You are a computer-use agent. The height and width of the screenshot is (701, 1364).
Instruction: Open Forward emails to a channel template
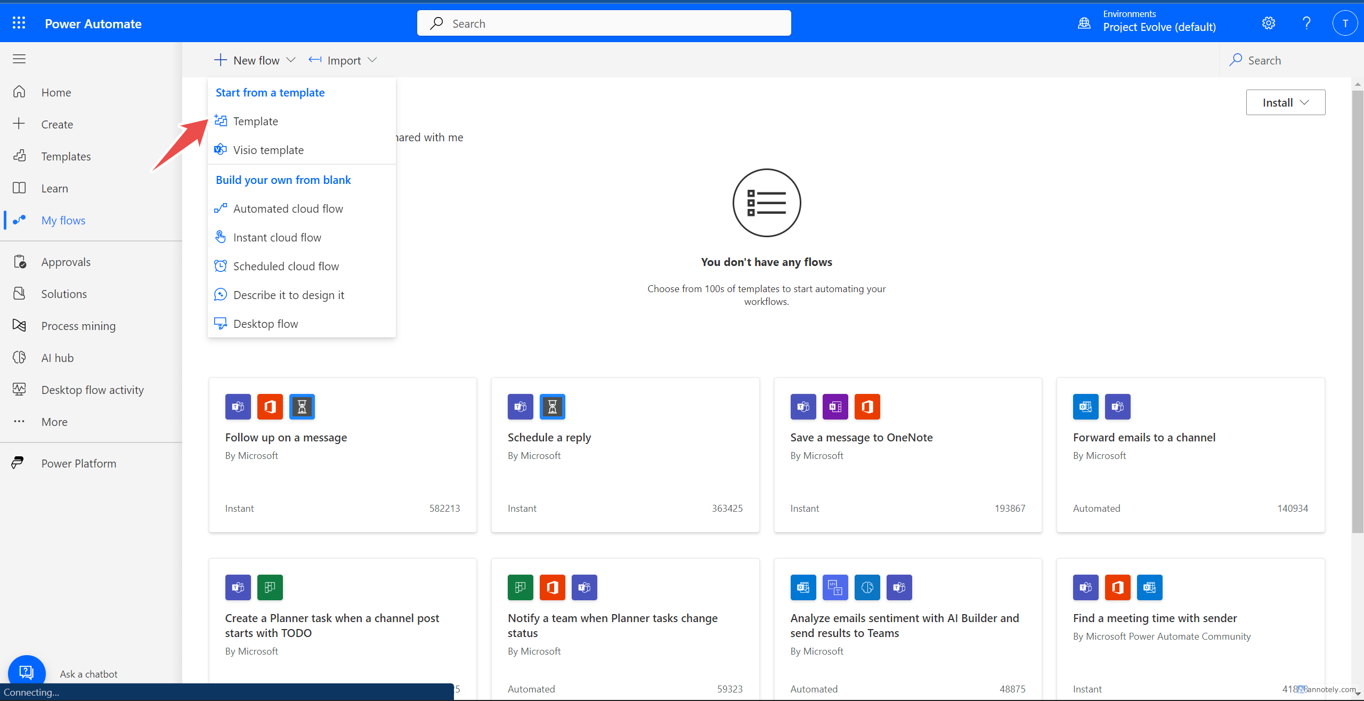1190,455
